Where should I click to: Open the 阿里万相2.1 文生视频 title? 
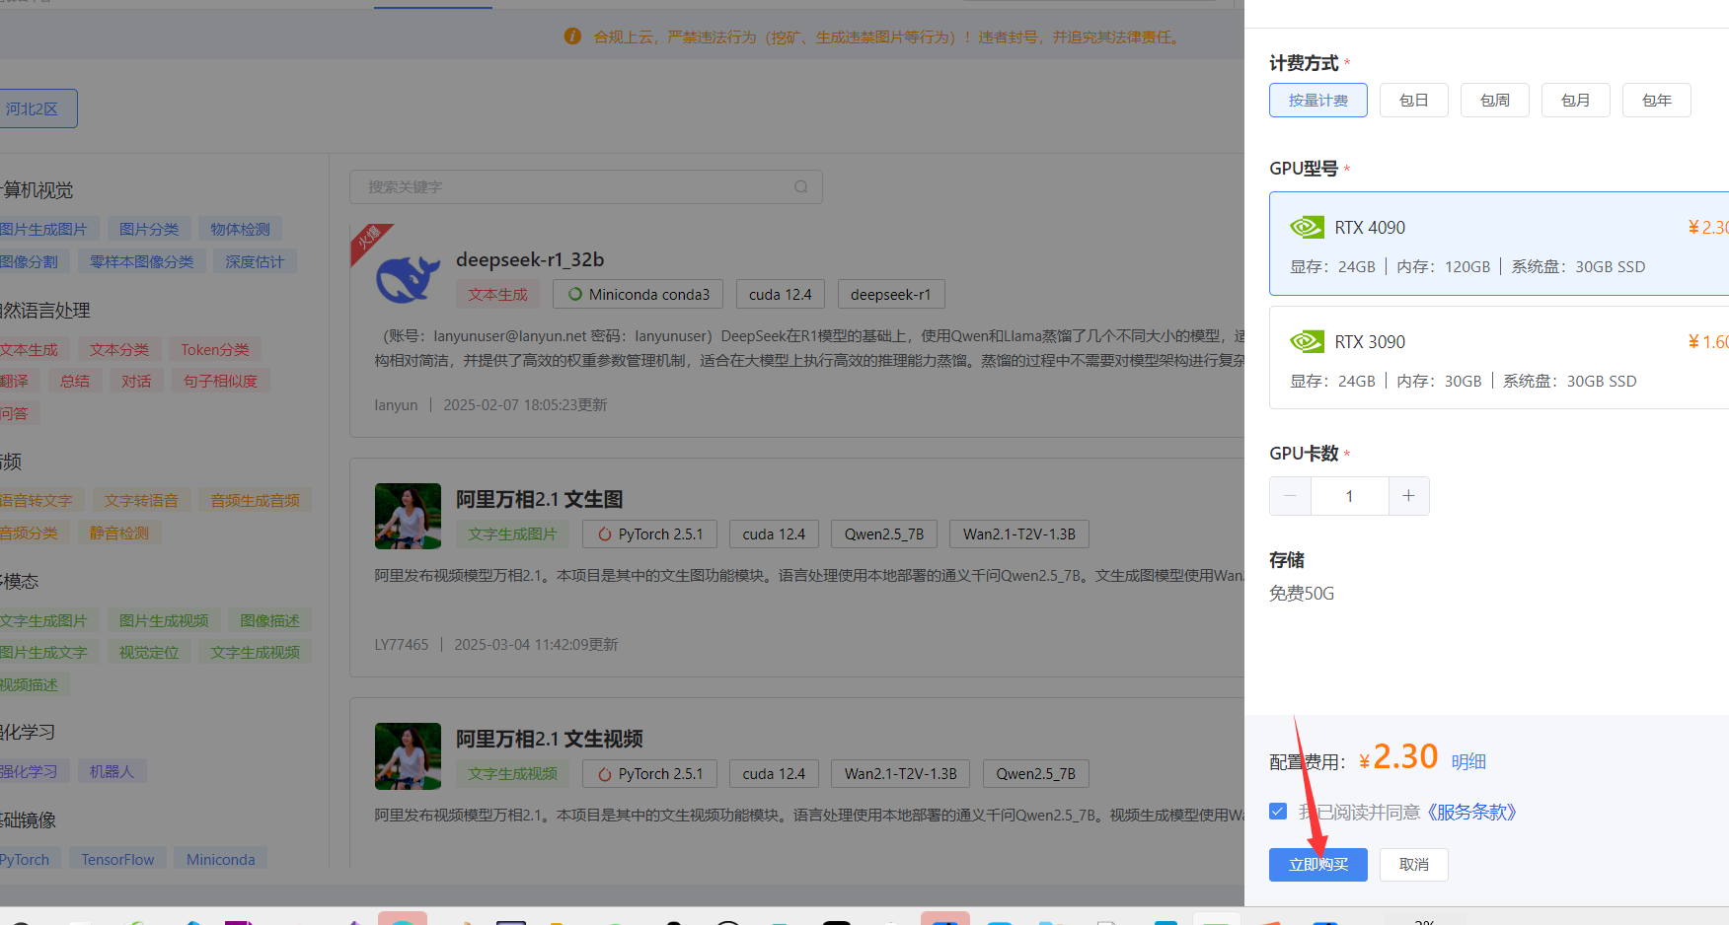[x=550, y=739]
